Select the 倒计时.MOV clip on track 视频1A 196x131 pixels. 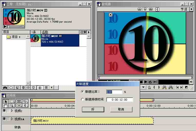[92, 121]
